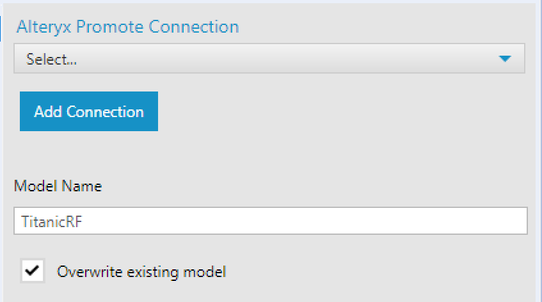The image size is (542, 302).
Task: Click the TitanicRF text in the field
Action: [x=49, y=221]
